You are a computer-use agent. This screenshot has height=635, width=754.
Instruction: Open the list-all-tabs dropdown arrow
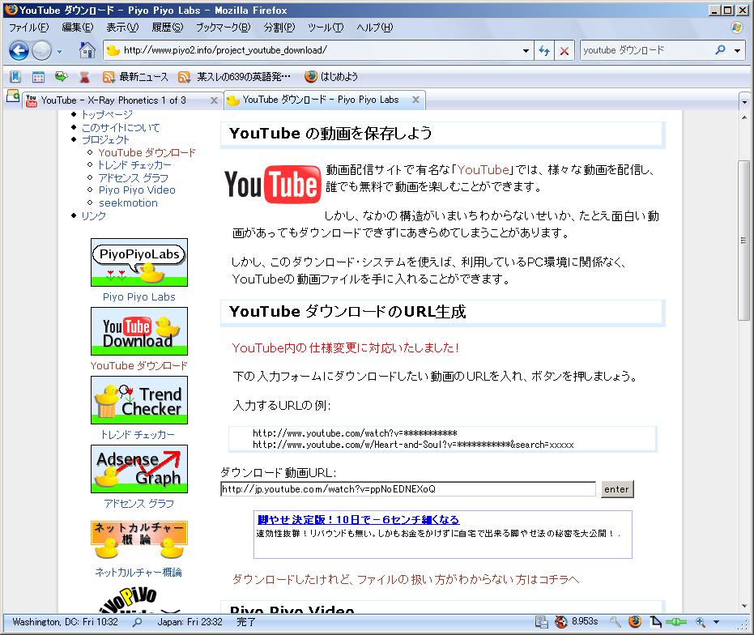(x=744, y=102)
